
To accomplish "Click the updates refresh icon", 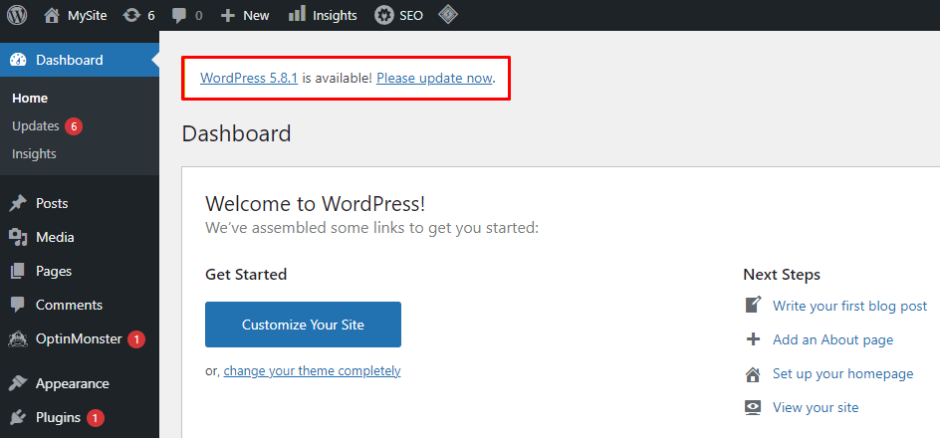I will point(131,15).
